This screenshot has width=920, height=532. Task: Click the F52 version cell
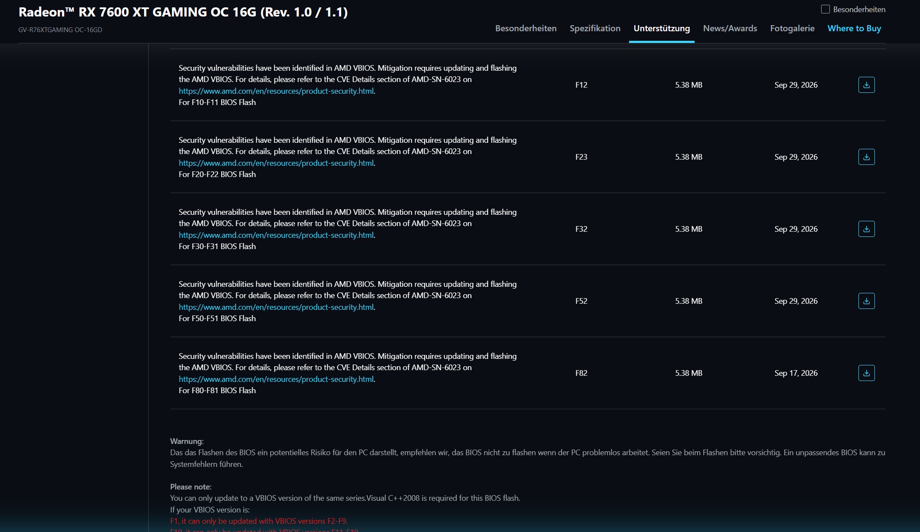(x=581, y=301)
